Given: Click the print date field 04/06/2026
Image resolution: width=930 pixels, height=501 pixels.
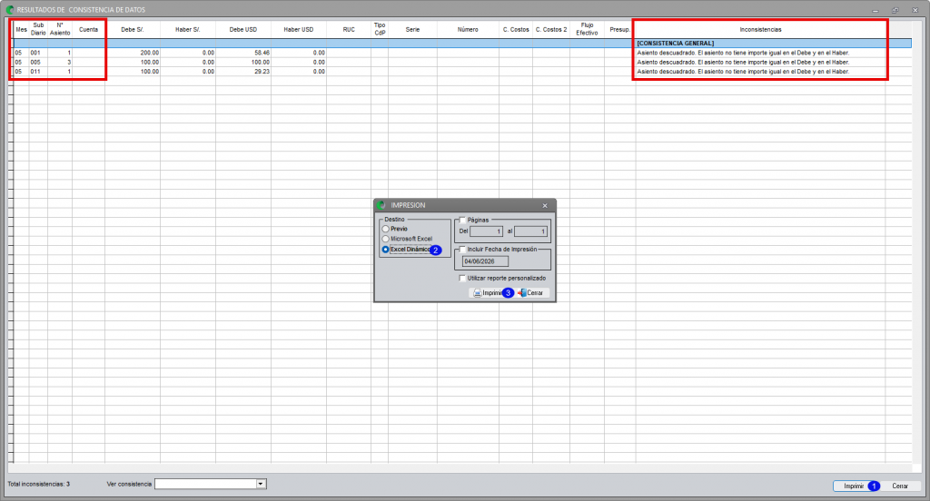Looking at the screenshot, I should [485, 261].
